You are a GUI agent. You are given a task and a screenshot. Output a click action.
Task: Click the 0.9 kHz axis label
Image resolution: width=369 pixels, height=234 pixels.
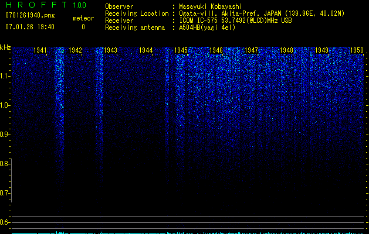tap(4, 135)
